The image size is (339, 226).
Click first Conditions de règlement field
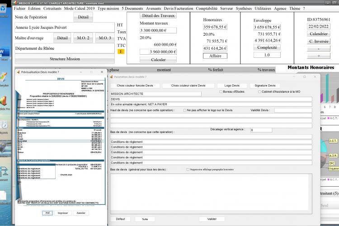(211, 142)
